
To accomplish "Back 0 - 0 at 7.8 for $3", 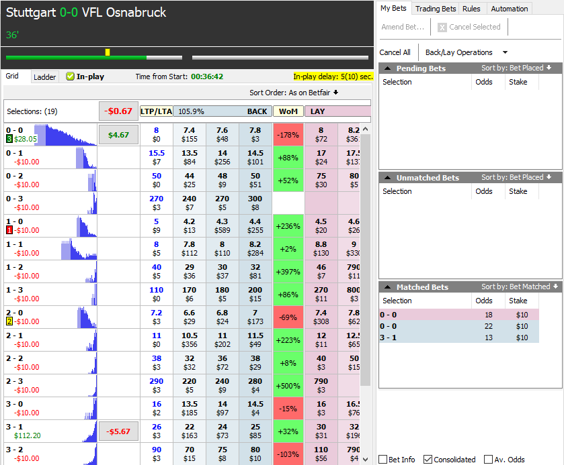I will (255, 135).
